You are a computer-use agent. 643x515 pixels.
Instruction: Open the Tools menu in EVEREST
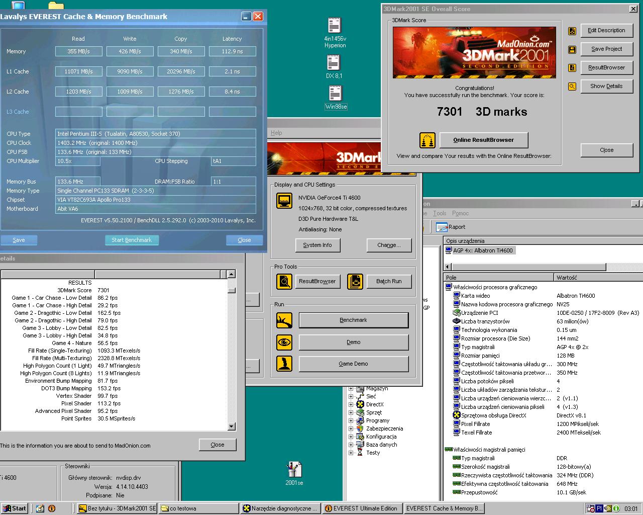[x=440, y=213]
